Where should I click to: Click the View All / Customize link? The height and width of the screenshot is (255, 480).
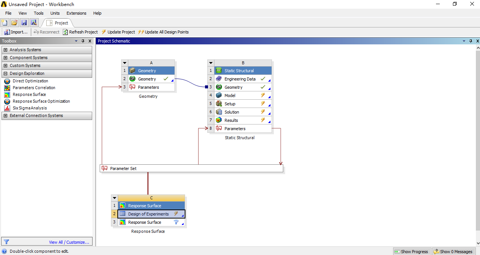pos(70,241)
